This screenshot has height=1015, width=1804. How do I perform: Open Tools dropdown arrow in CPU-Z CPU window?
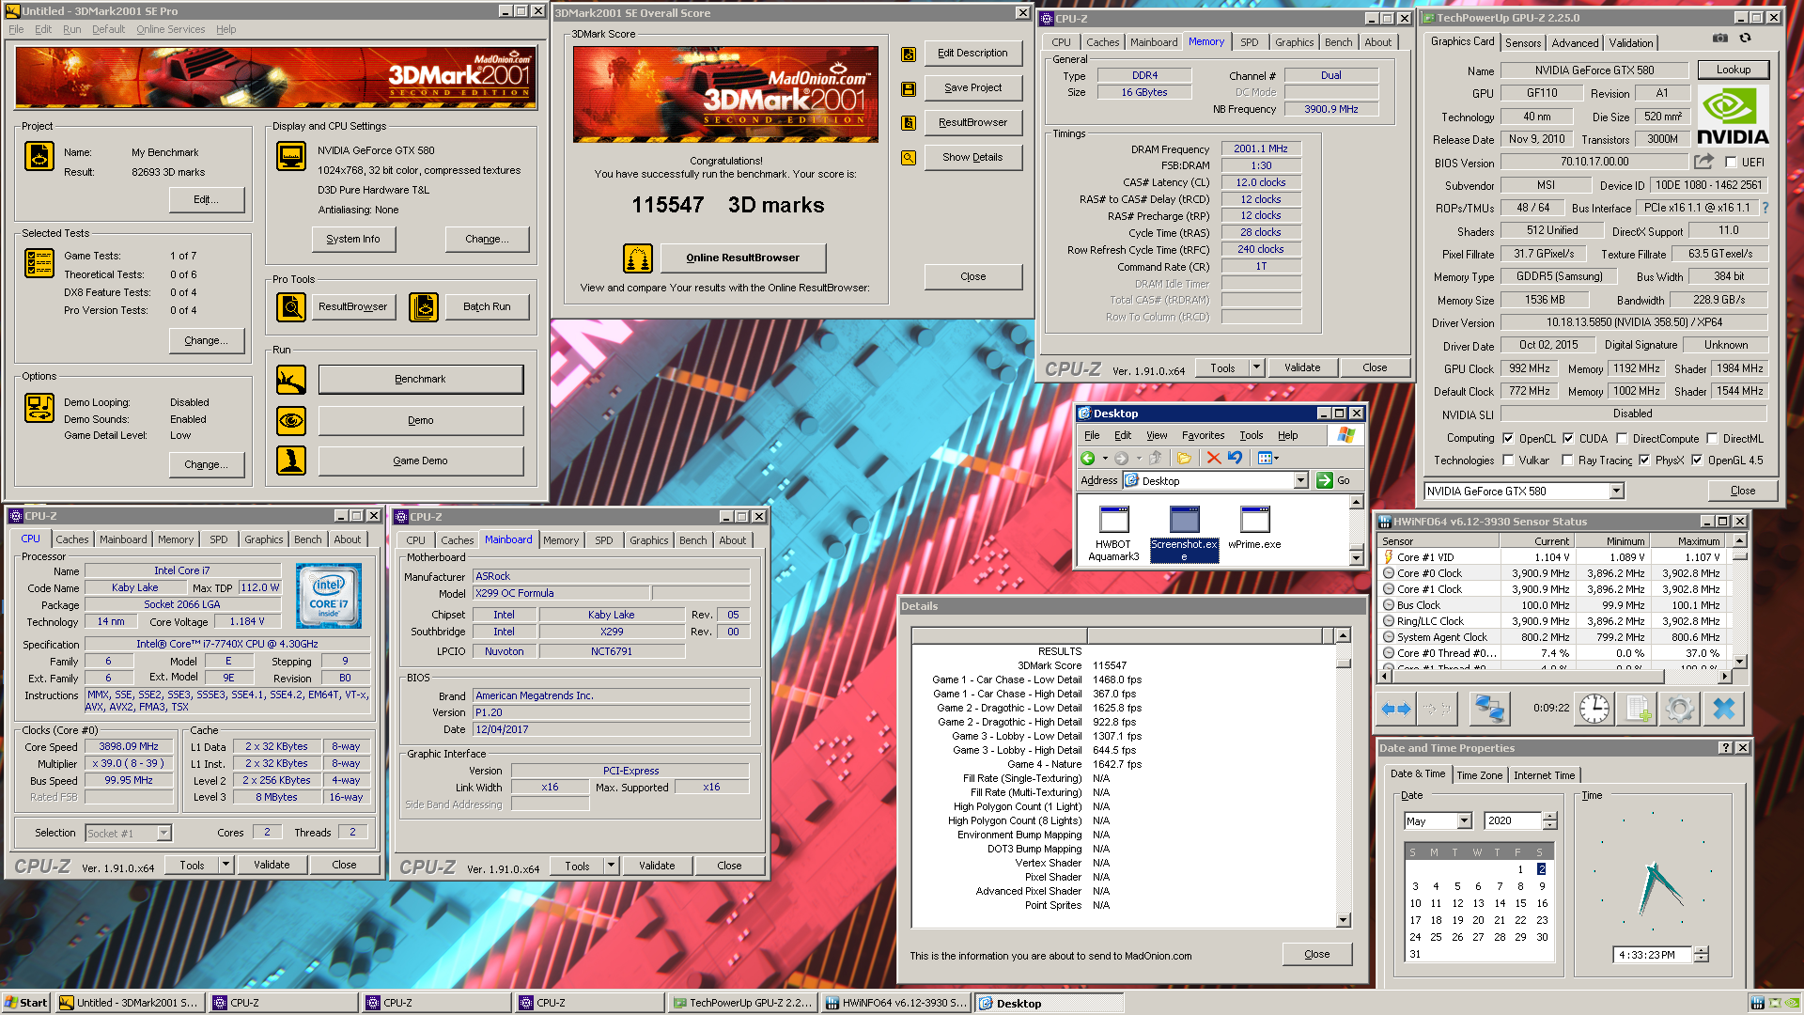(x=225, y=865)
